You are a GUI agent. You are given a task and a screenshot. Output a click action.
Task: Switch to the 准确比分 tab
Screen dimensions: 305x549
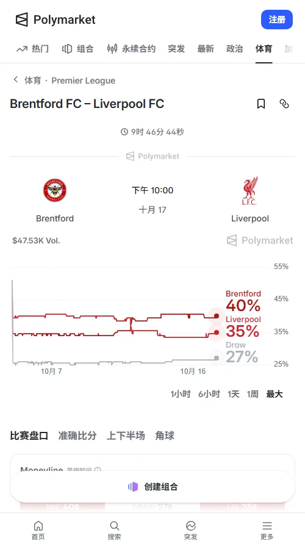click(x=77, y=436)
